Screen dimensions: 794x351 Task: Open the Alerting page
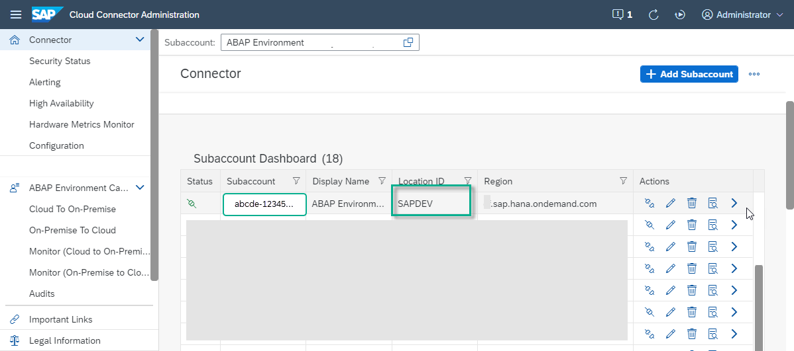point(44,83)
